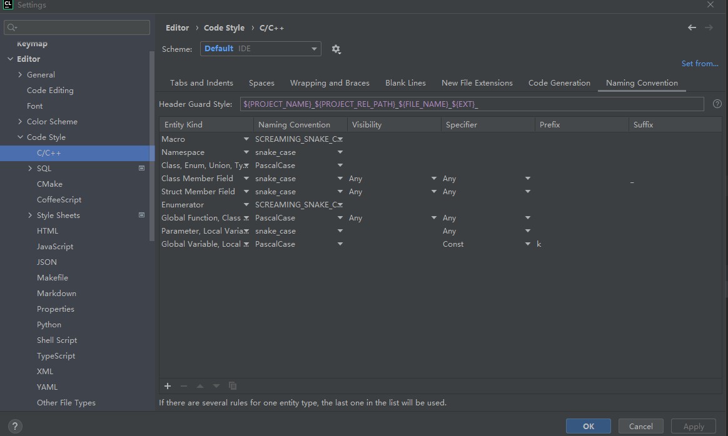This screenshot has height=436, width=728.
Task: Switch to Tabs and Indents tab
Action: point(201,83)
